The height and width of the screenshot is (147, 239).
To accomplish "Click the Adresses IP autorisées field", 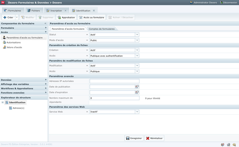I will pyautogui.click(x=114, y=81).
